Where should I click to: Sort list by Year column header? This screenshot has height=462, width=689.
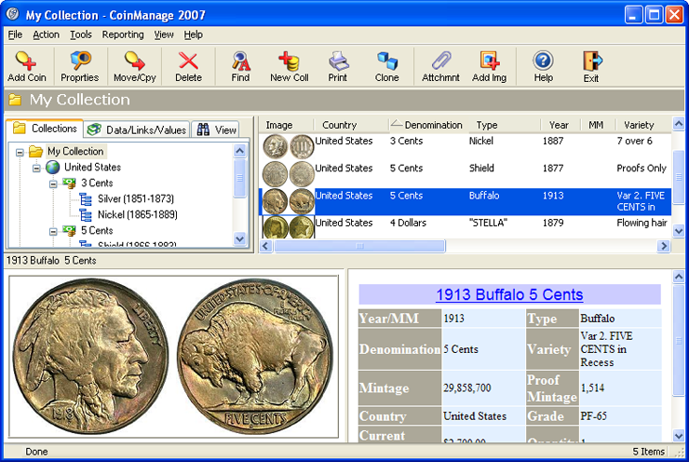(x=561, y=125)
